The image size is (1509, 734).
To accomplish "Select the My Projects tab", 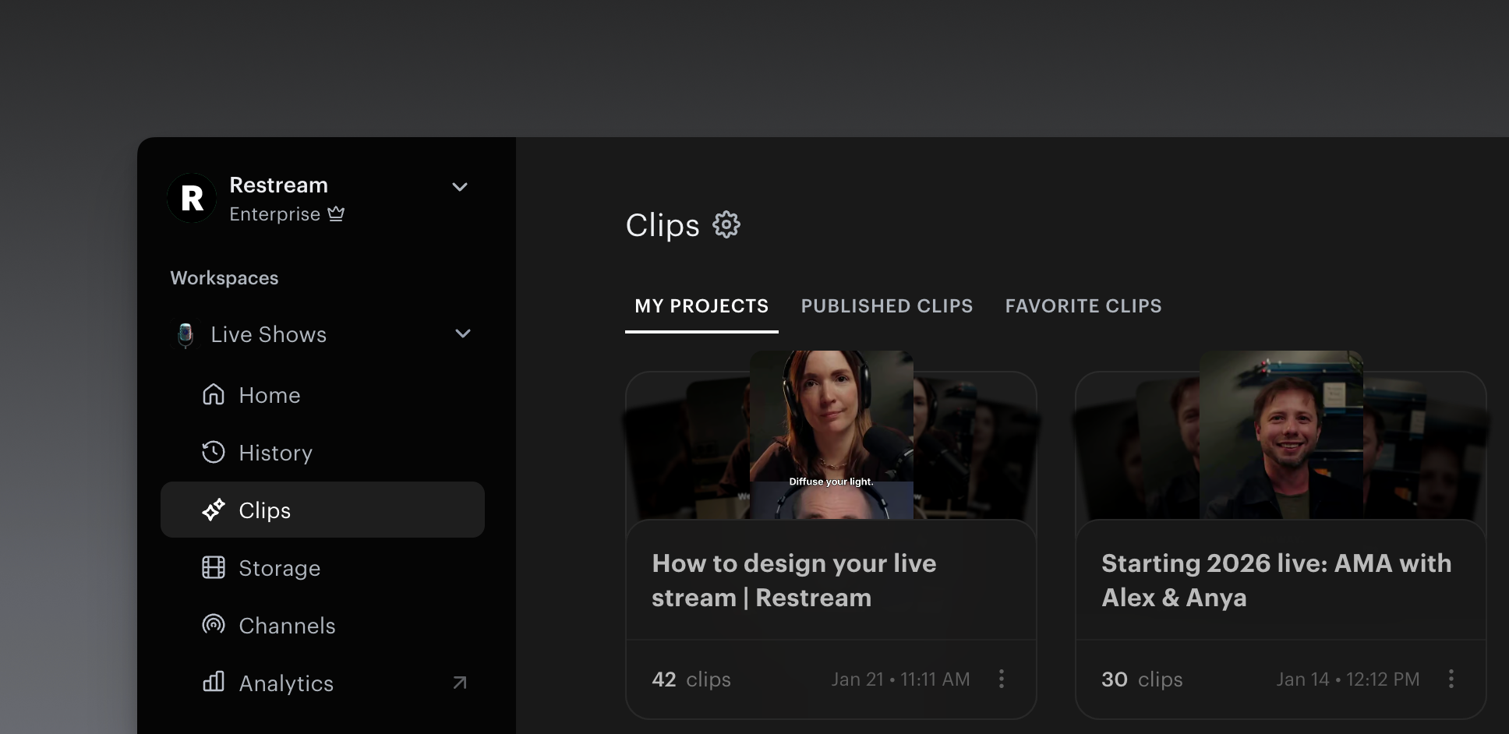I will [701, 306].
